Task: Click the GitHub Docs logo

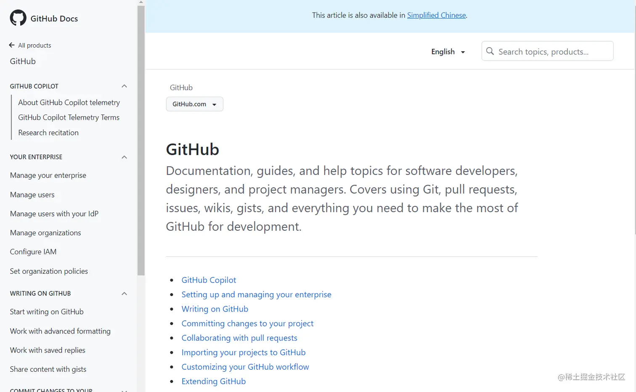Action: pyautogui.click(x=44, y=18)
